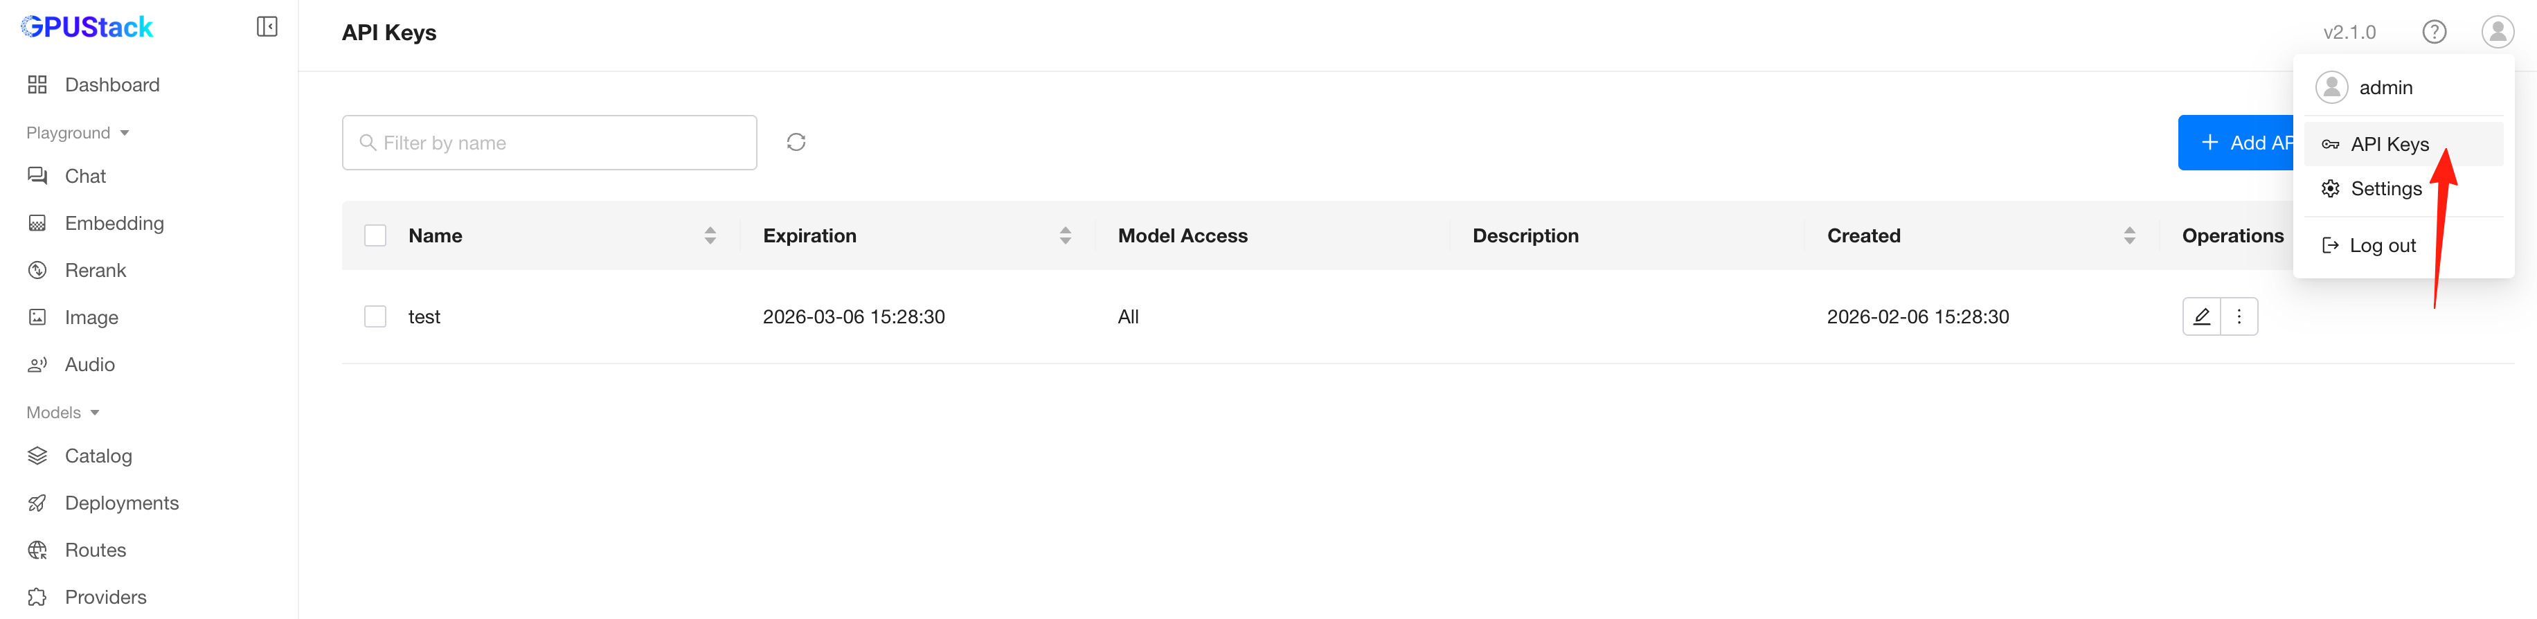Click Log out in user menu
This screenshot has width=2537, height=619.
[x=2381, y=246]
